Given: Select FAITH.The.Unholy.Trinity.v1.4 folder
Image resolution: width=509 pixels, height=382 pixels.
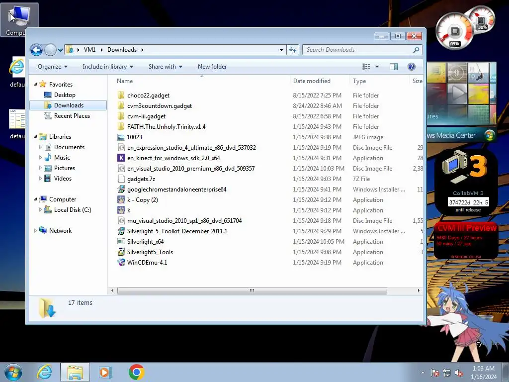Looking at the screenshot, I should (x=166, y=127).
